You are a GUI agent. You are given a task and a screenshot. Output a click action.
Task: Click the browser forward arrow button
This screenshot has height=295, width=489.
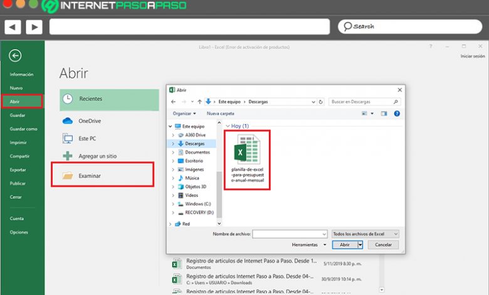(34, 27)
